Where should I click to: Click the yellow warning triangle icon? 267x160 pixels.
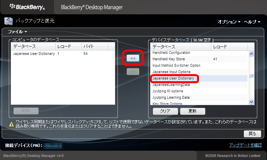pyautogui.click(x=11, y=124)
